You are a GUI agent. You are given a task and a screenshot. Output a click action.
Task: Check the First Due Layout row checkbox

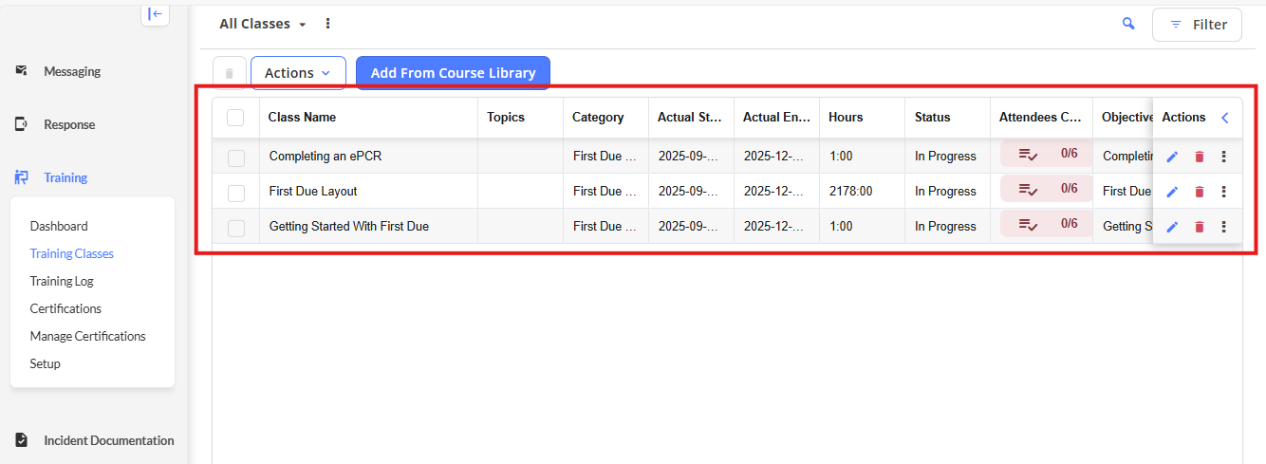[236, 193]
